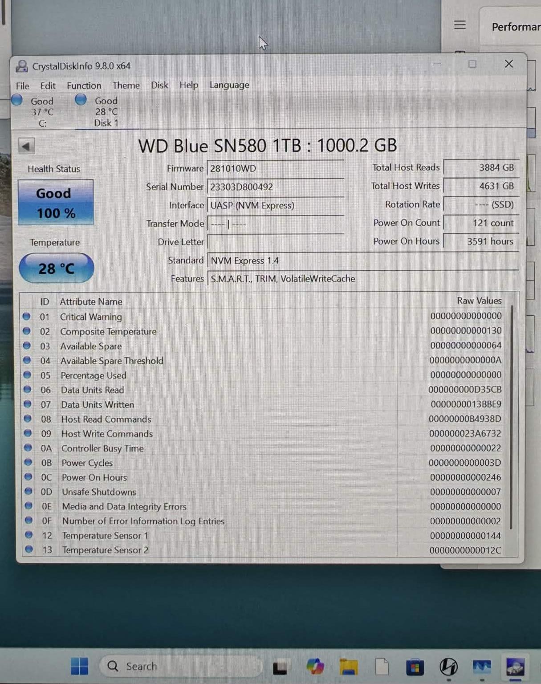Screen dimensions: 541x684
Task: Select the Power On Hours attribute row name
Action: coord(94,477)
